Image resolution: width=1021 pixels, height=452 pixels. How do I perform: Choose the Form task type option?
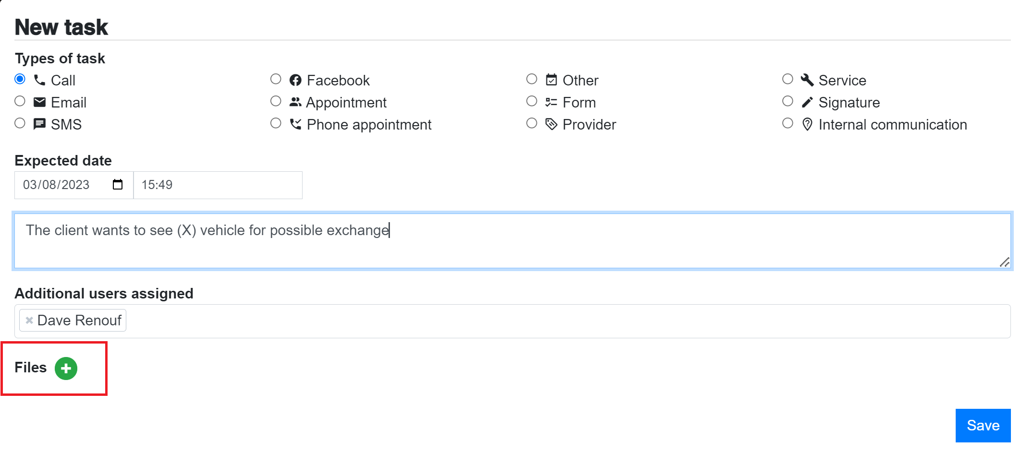(532, 101)
